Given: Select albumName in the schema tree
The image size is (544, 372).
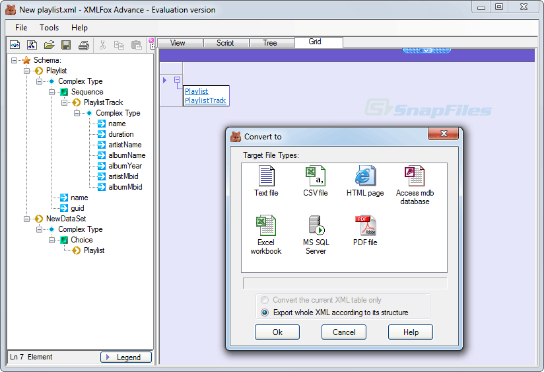Looking at the screenshot, I should click(x=127, y=156).
